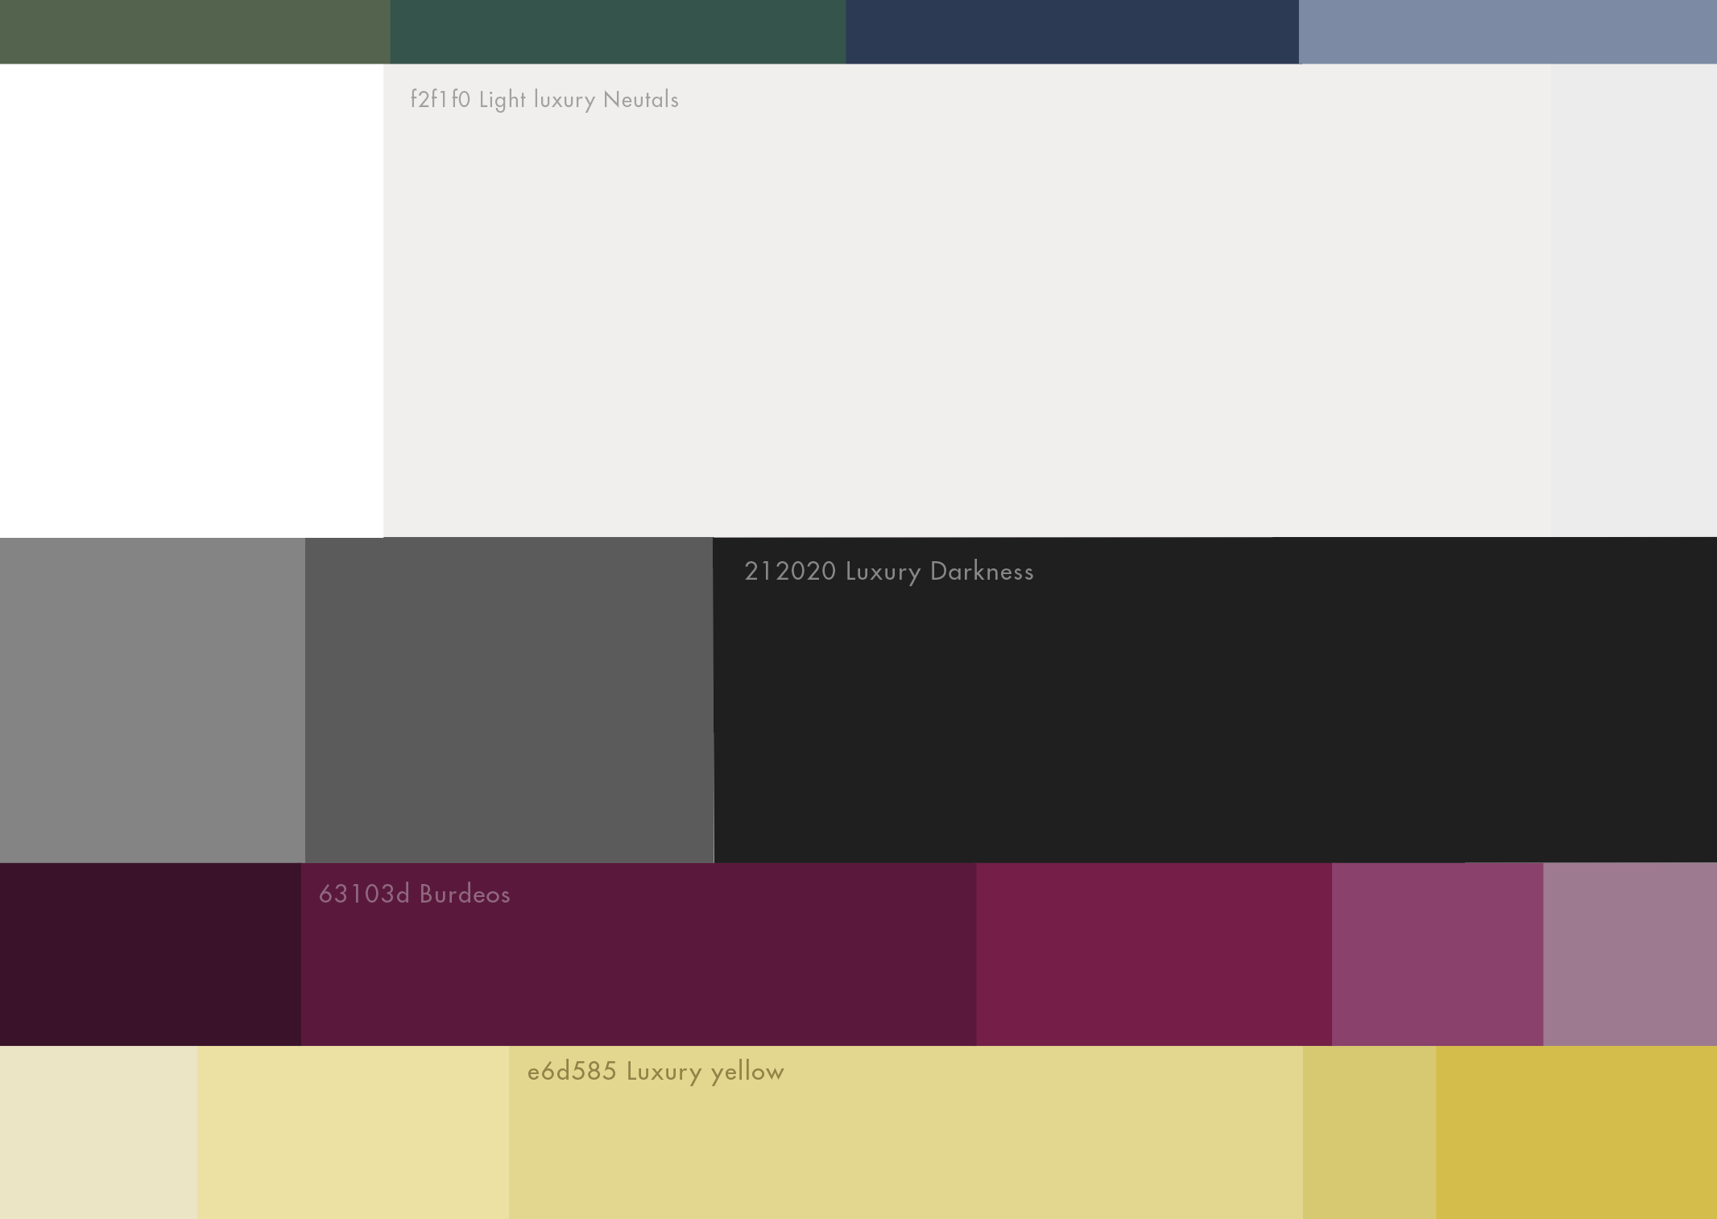Screen dimensions: 1717x1219
Task: Click the dusty lilac-grey swatch
Action: (1630, 954)
